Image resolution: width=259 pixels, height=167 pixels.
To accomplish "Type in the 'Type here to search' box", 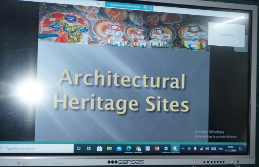I will click(x=37, y=149).
